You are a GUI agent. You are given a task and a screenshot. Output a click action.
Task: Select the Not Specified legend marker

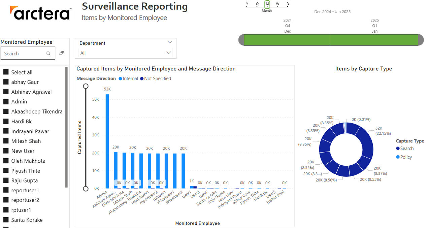(142, 79)
